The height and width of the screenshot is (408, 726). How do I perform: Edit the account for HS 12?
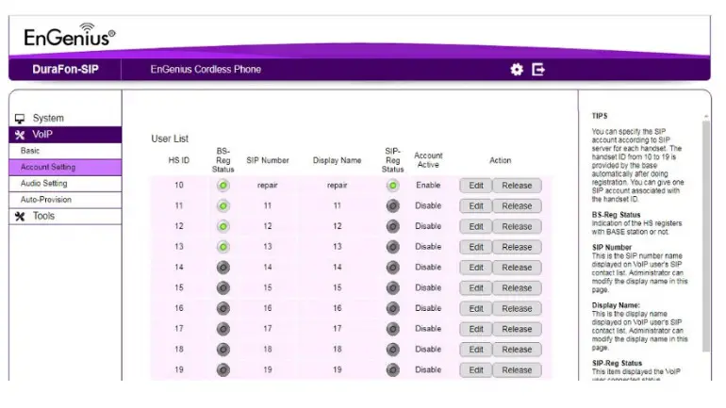tap(475, 227)
